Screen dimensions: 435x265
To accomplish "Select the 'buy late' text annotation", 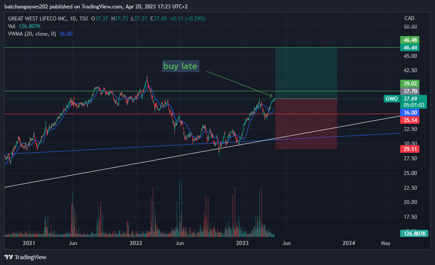I will (x=181, y=66).
